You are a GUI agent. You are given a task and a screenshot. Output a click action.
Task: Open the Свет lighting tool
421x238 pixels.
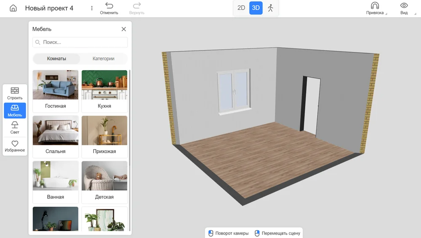[15, 127]
